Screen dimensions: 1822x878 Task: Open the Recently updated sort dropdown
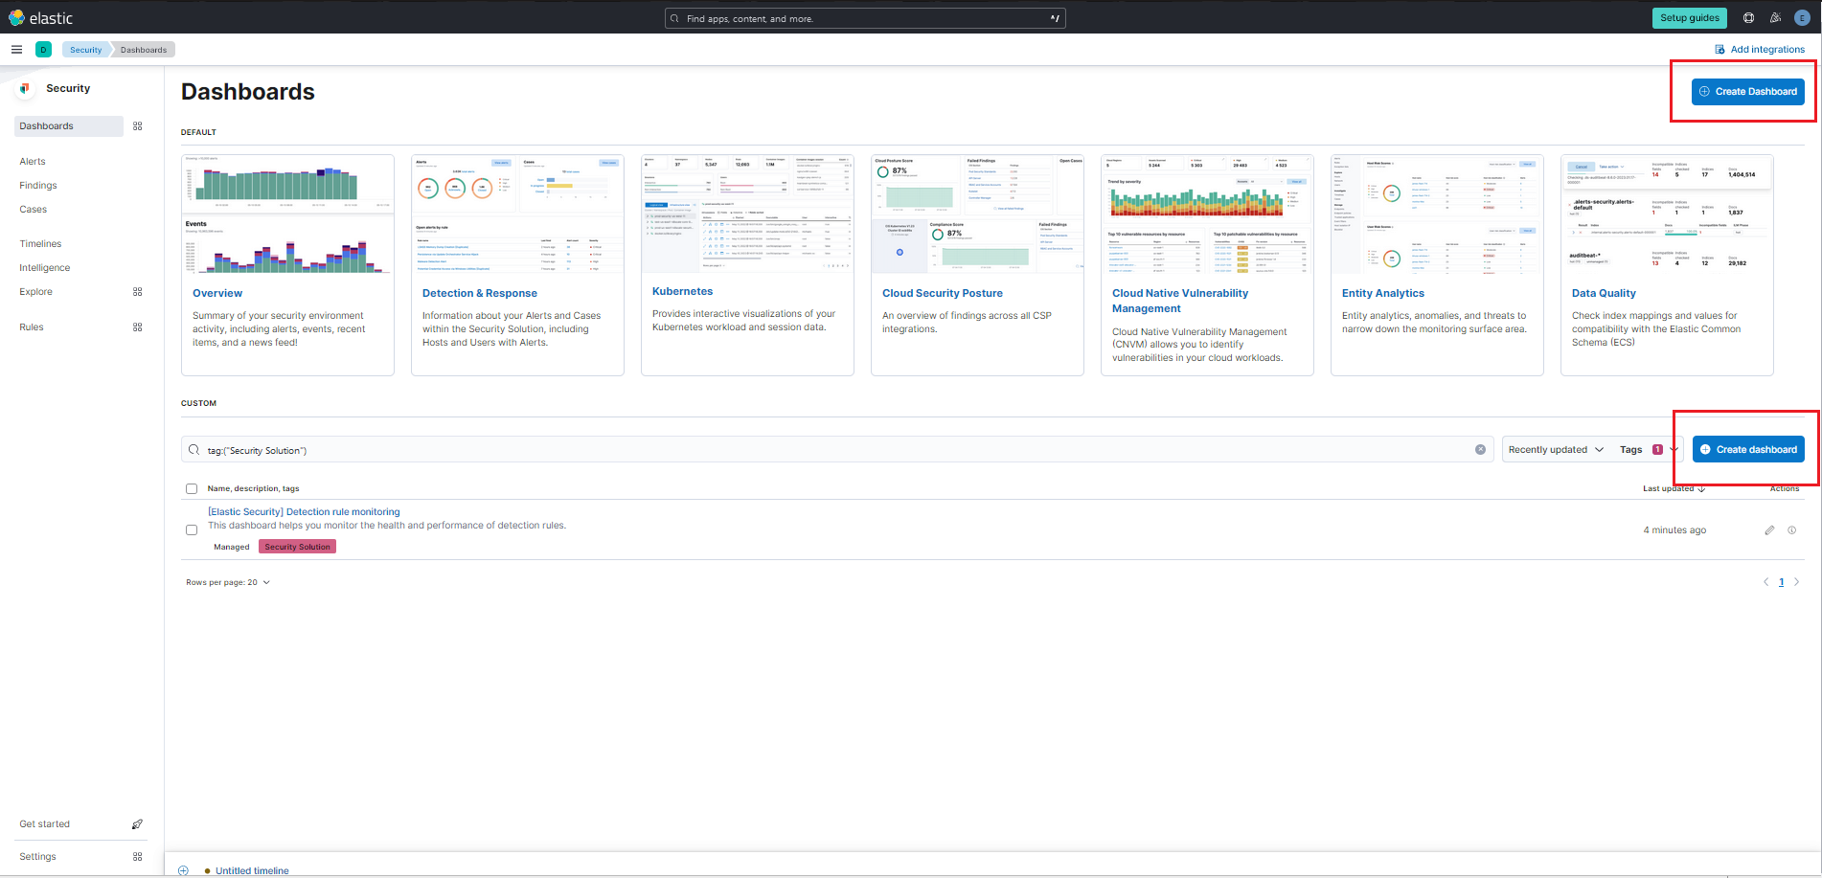pos(1556,450)
